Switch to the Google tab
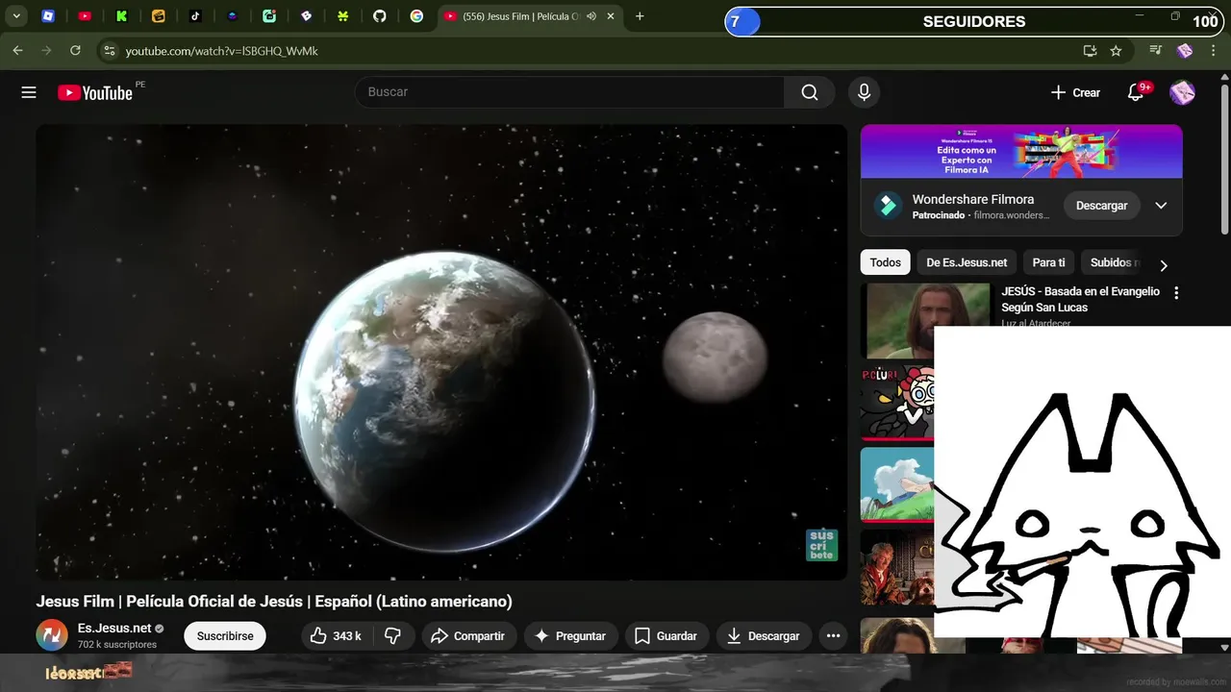 click(416, 16)
